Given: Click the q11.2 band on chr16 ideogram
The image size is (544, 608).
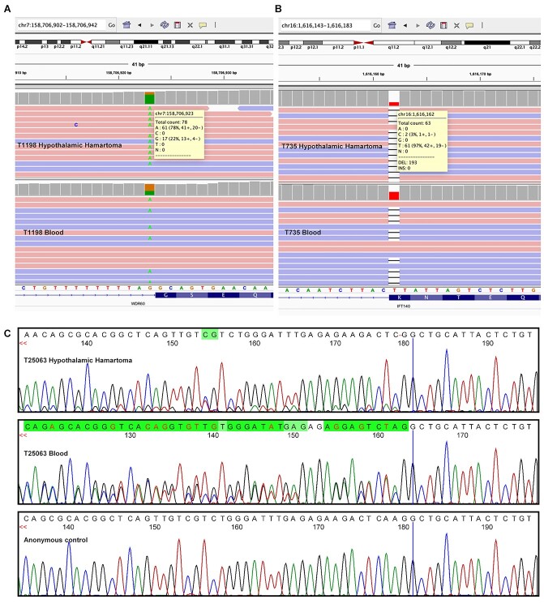Looking at the screenshot, I should point(393,43).
